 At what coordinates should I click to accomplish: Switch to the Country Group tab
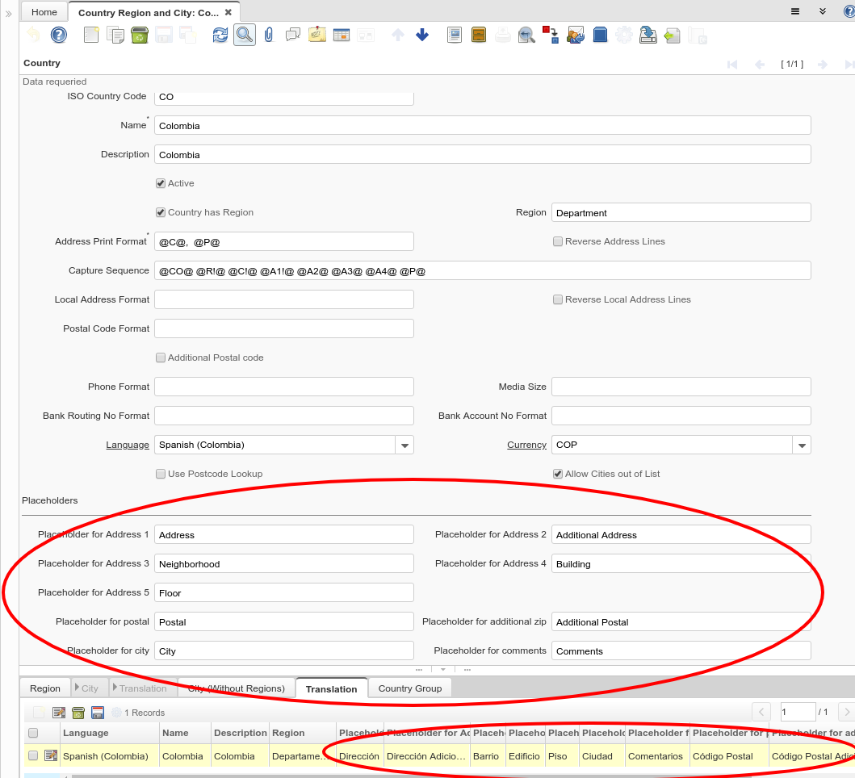pyautogui.click(x=409, y=688)
